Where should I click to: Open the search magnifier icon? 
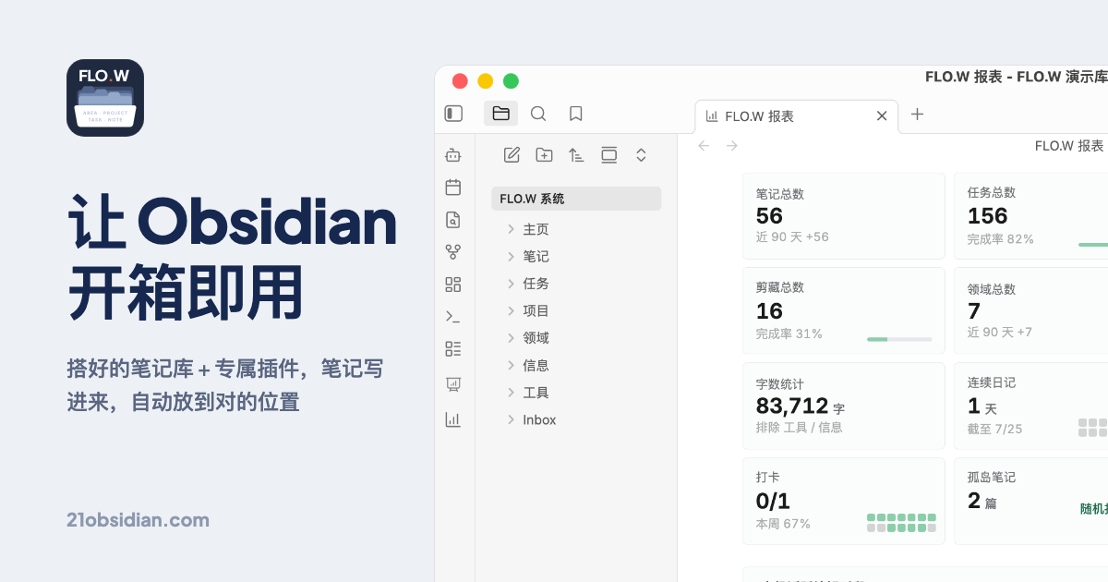[x=538, y=114]
